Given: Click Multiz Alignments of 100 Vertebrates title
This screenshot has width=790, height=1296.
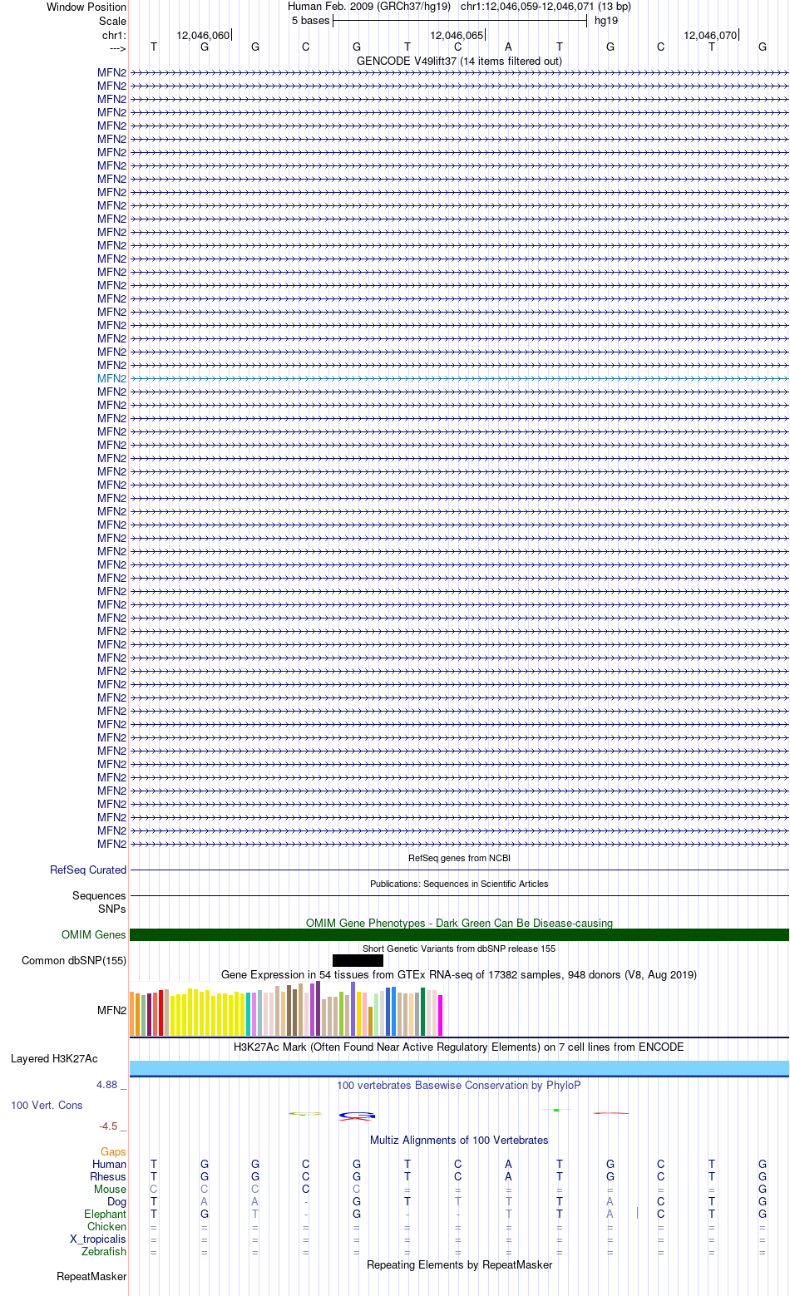Looking at the screenshot, I should (459, 1140).
